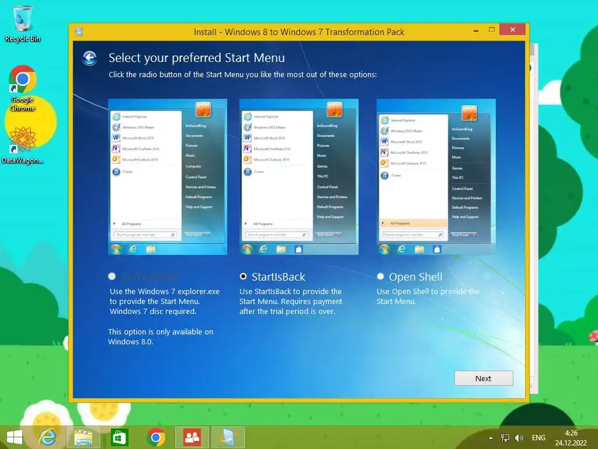Screen dimensions: 598x449
Task: Open the volume speaker tray icon
Action: pos(519,438)
